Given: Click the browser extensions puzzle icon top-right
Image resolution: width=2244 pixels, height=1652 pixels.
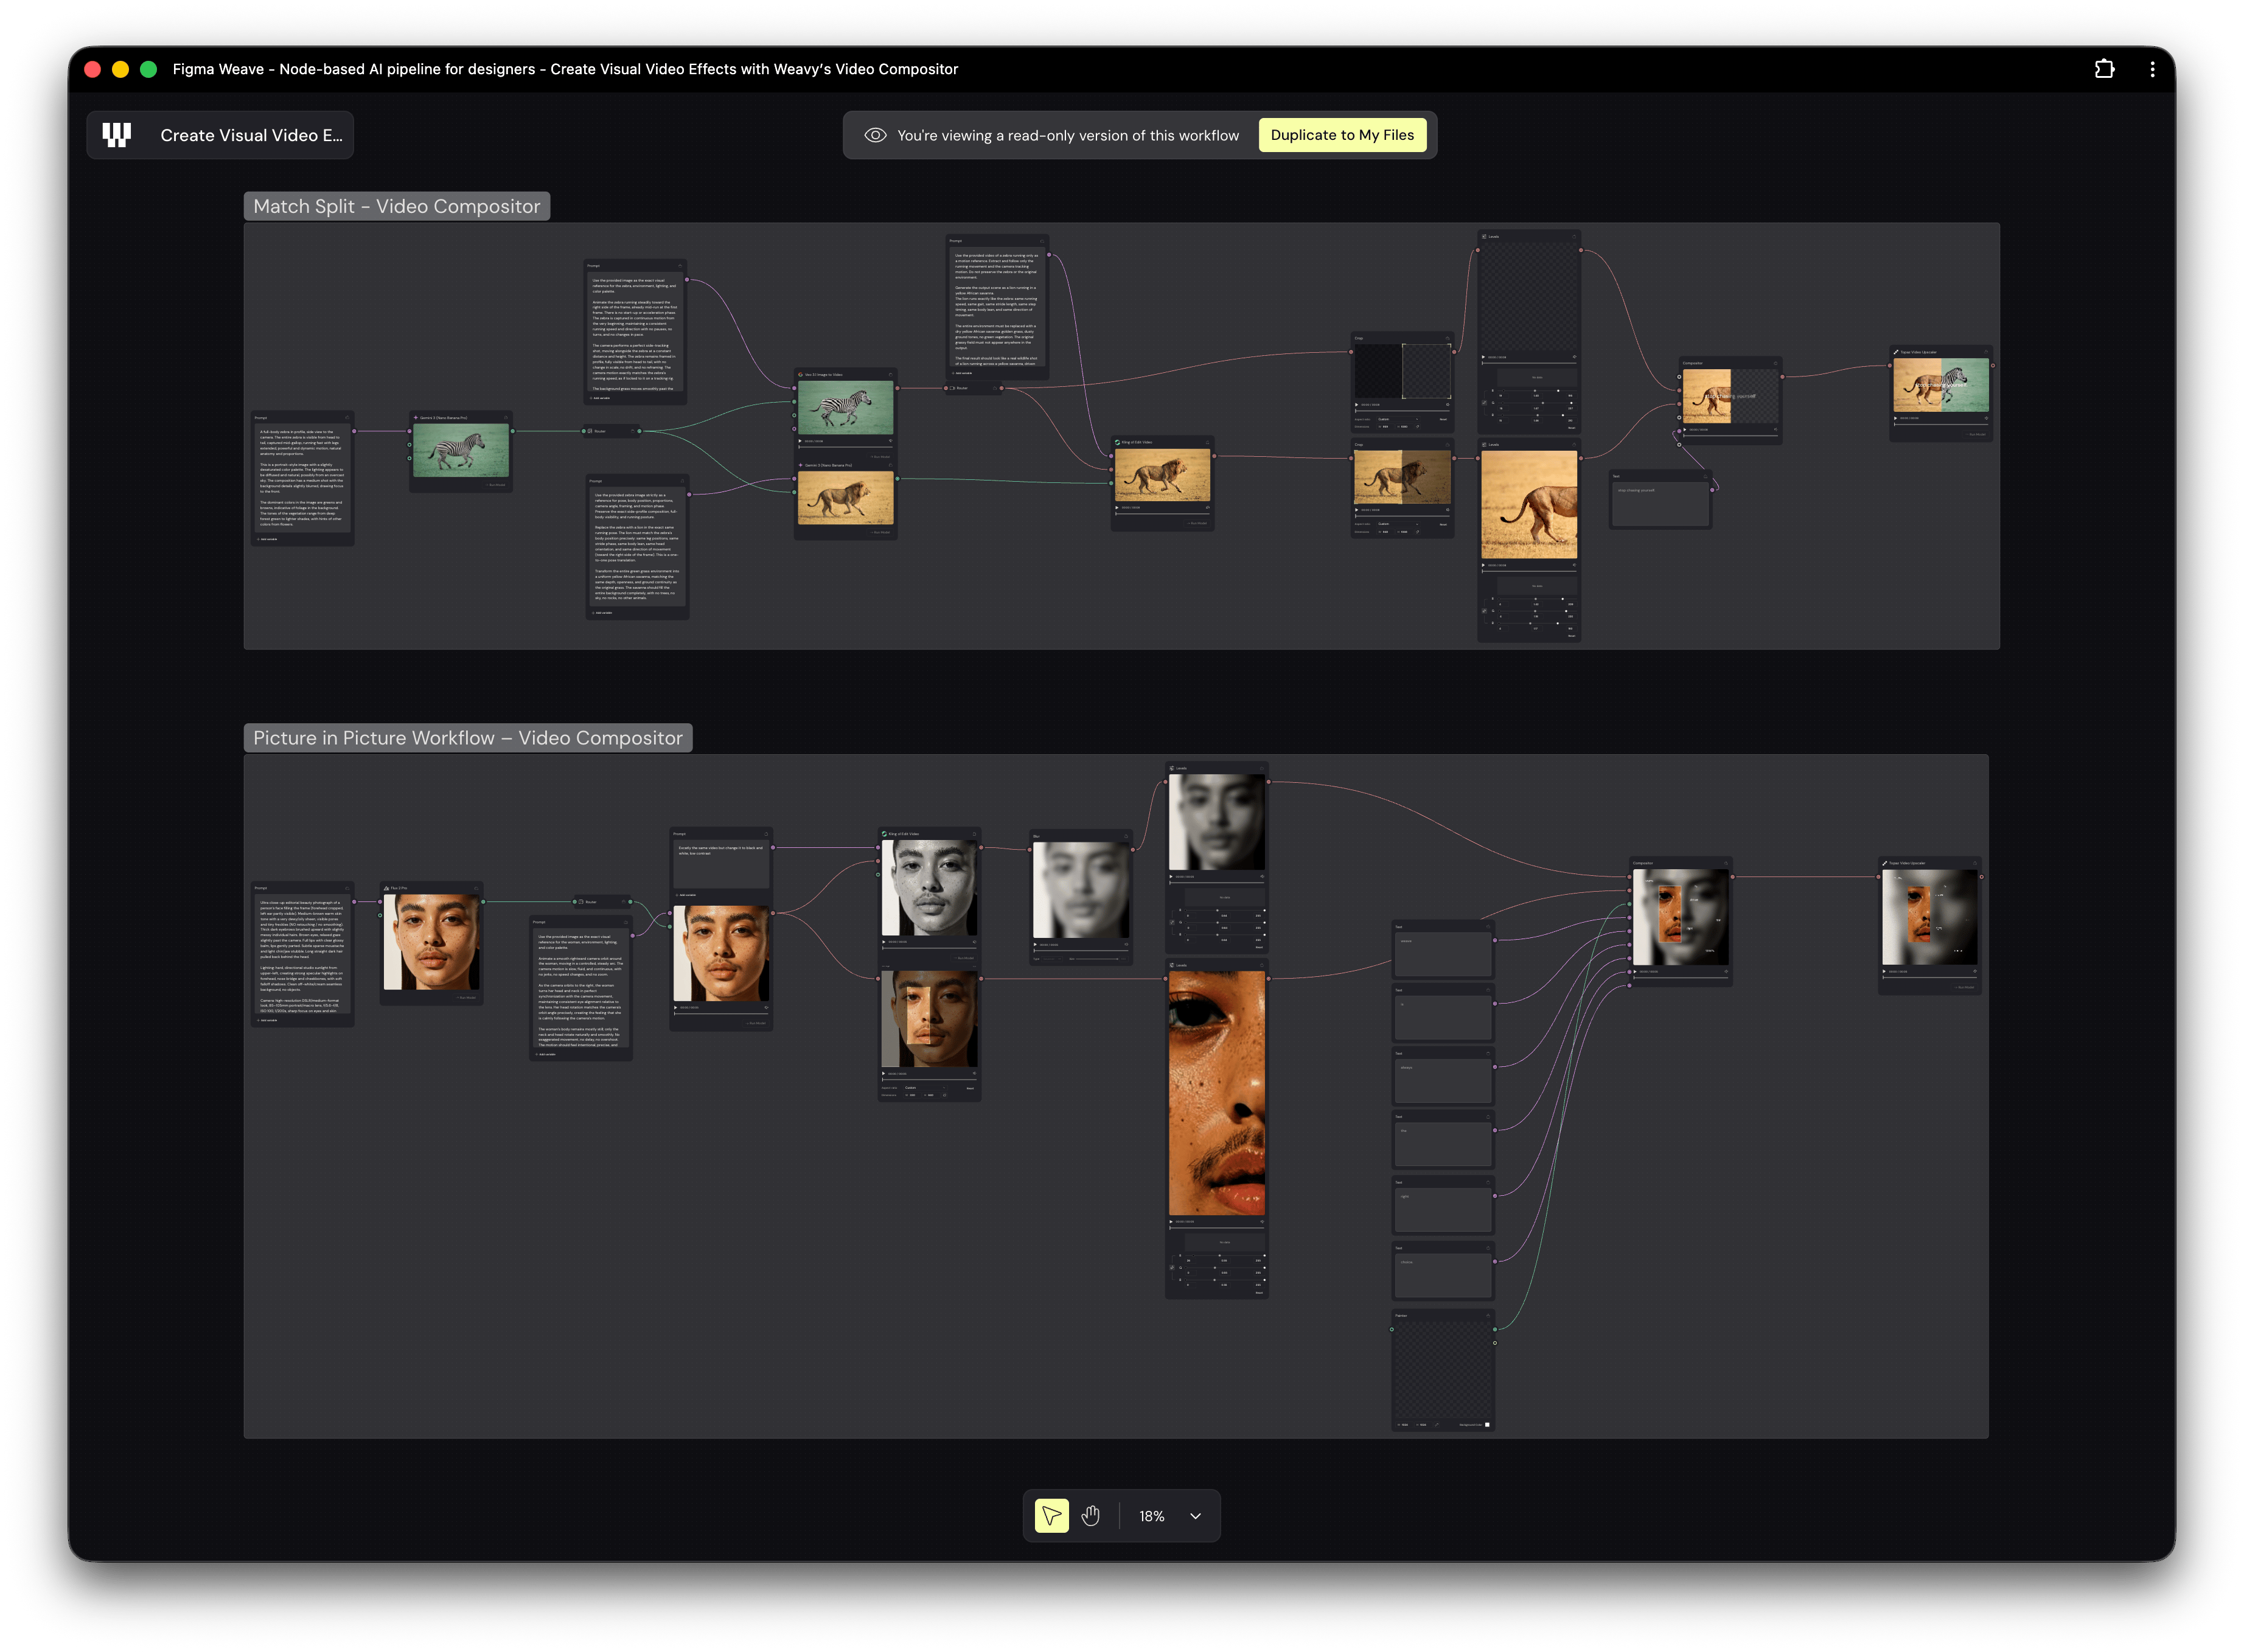Looking at the screenshot, I should 2105,68.
